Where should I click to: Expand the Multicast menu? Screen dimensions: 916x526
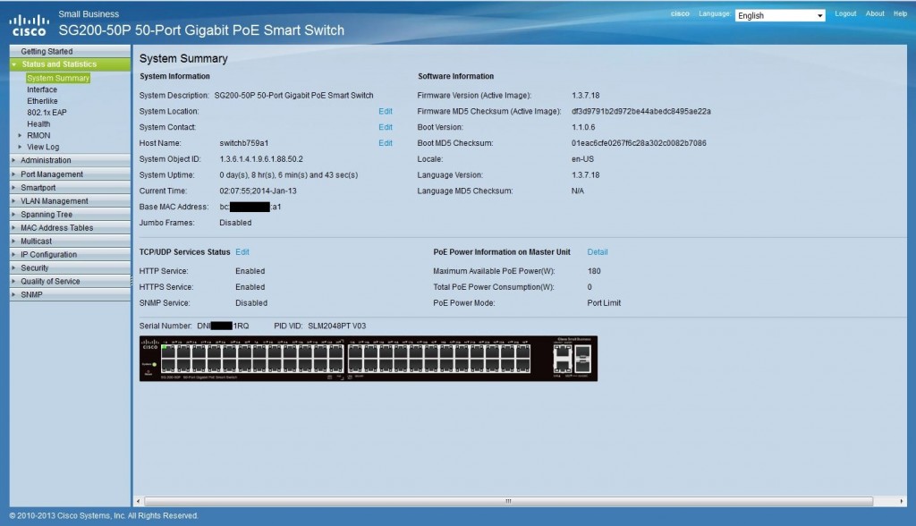pos(70,242)
